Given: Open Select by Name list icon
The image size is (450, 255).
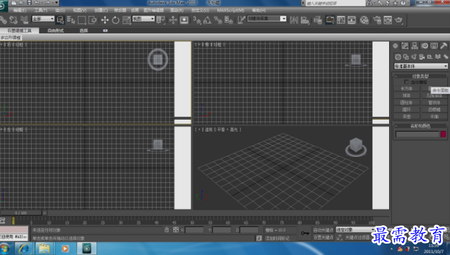Looking at the screenshot, I should click(x=71, y=20).
